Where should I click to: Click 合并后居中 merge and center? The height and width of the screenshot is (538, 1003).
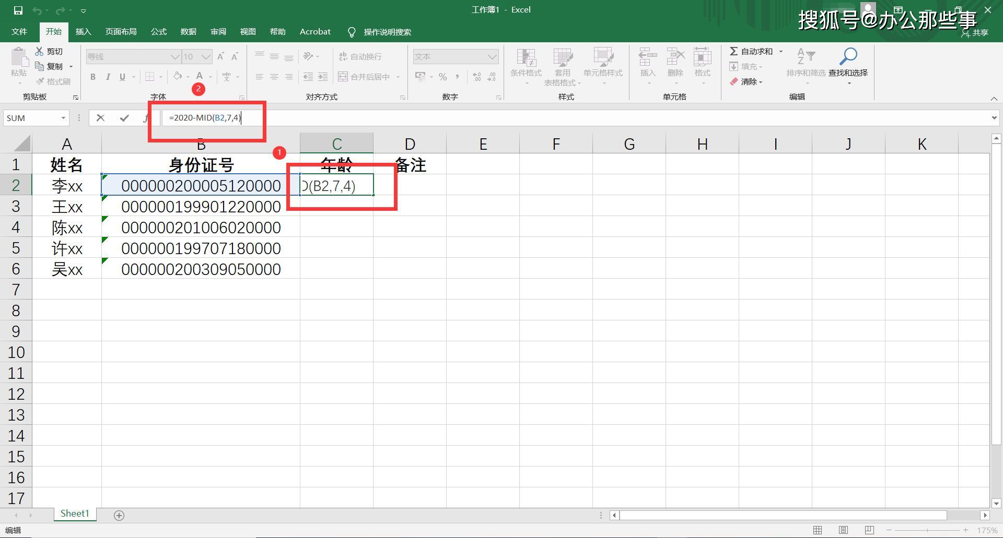click(365, 77)
